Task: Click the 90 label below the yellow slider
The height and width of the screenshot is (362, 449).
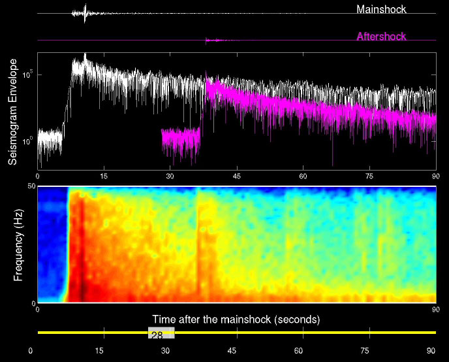Action: pyautogui.click(x=431, y=351)
